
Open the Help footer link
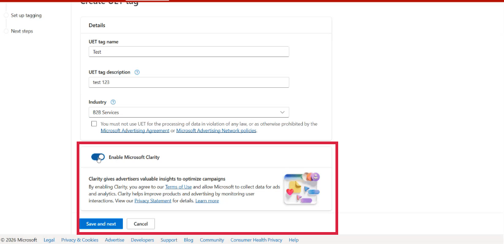pos(294,240)
